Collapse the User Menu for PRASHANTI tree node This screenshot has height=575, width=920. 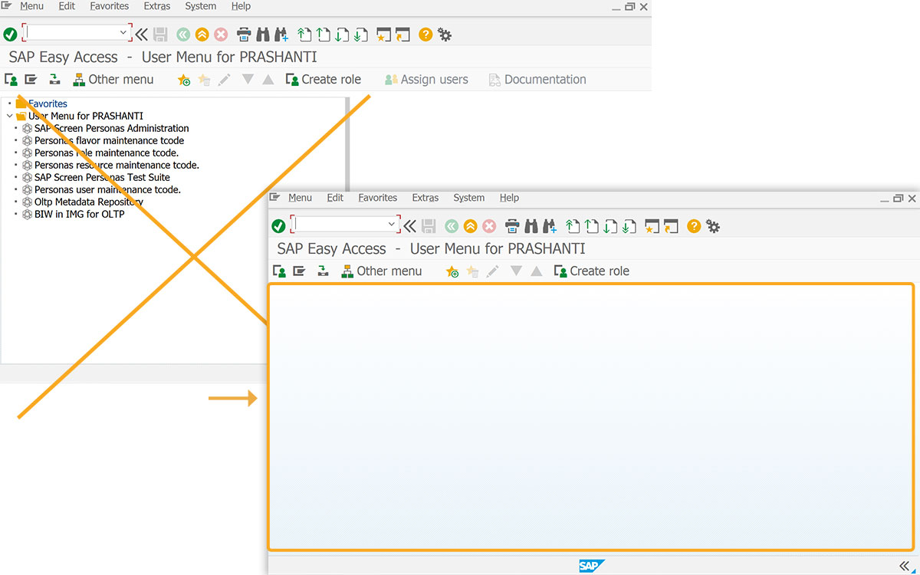coord(9,116)
